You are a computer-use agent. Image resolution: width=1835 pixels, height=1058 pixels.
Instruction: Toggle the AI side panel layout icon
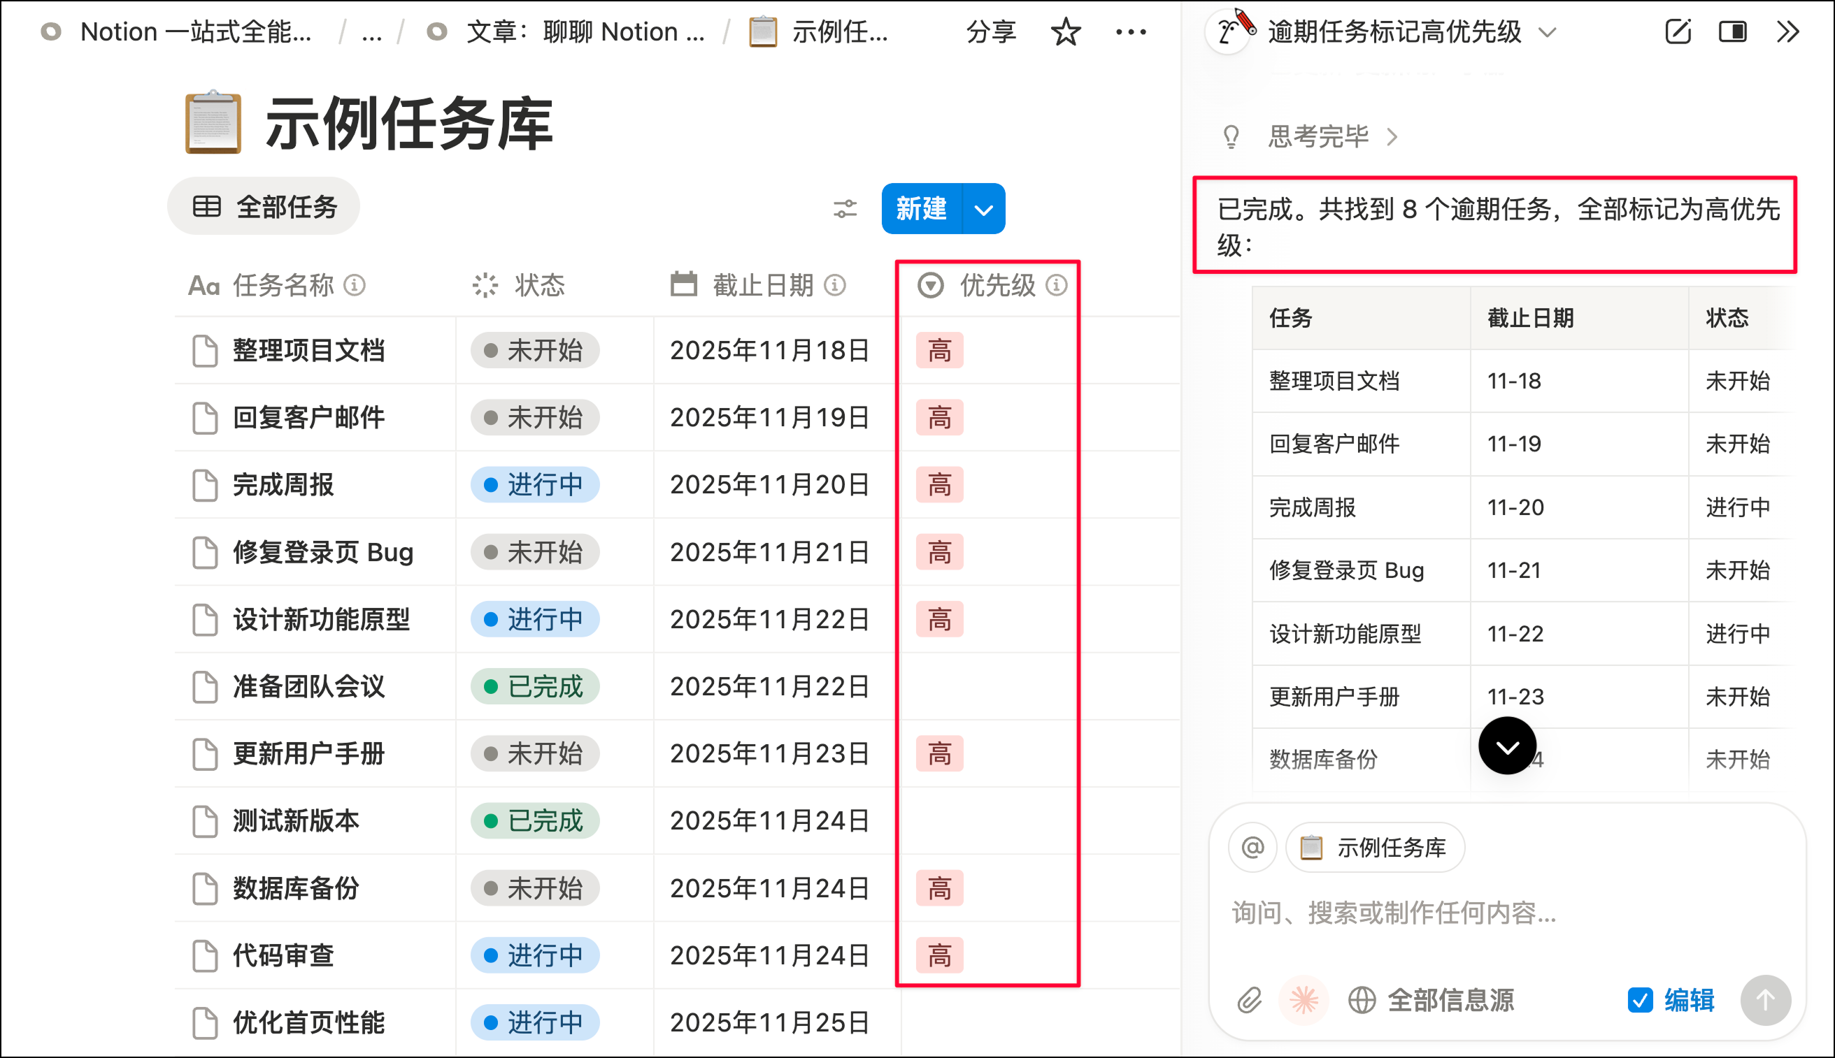pos(1732,31)
